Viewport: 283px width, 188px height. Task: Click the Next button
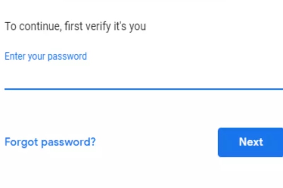(x=250, y=142)
